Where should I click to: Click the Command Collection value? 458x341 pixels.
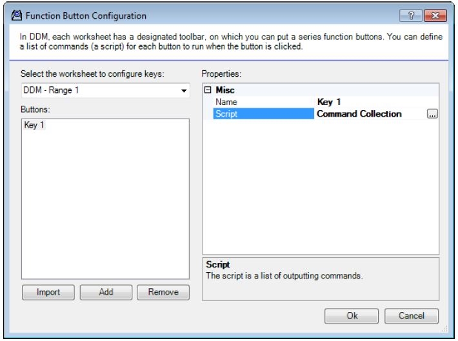[359, 113]
